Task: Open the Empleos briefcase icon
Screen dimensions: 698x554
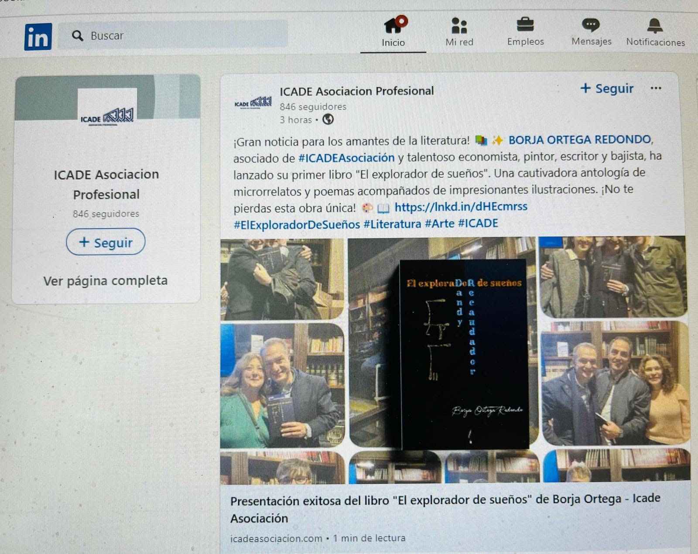Action: [525, 25]
